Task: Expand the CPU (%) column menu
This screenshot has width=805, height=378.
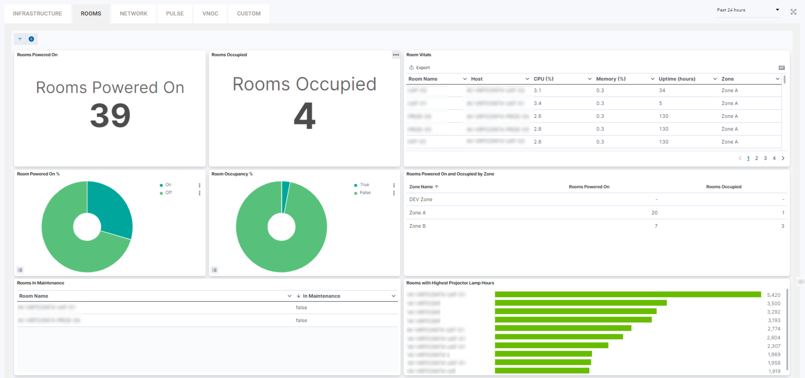Action: [590, 79]
